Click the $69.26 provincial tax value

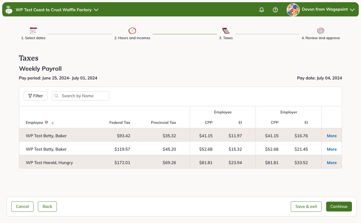tap(169, 163)
